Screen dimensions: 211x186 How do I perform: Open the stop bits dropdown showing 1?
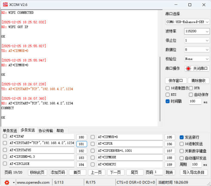click(x=197, y=41)
